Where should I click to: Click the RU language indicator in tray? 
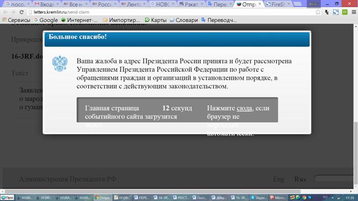pyautogui.click(x=325, y=197)
